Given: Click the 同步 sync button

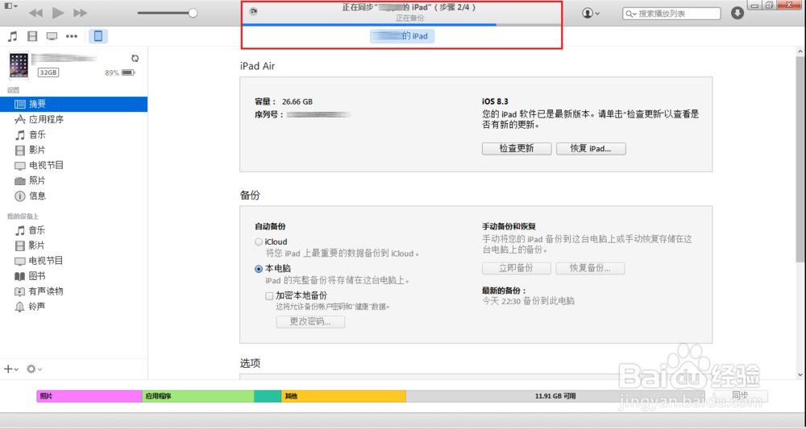Looking at the screenshot, I should coord(740,396).
